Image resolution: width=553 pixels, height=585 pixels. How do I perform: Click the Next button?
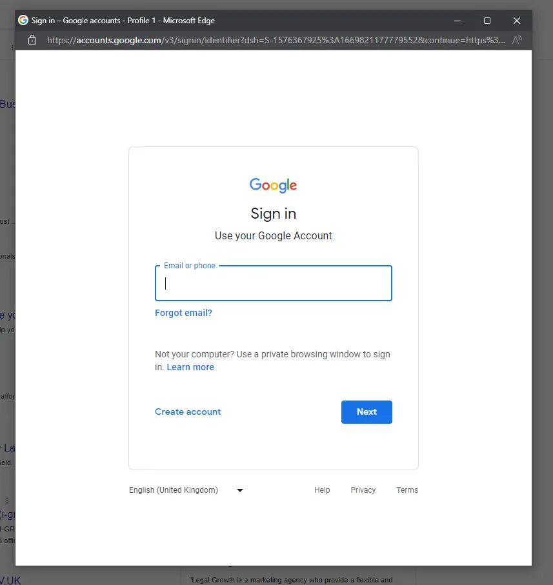pyautogui.click(x=367, y=412)
